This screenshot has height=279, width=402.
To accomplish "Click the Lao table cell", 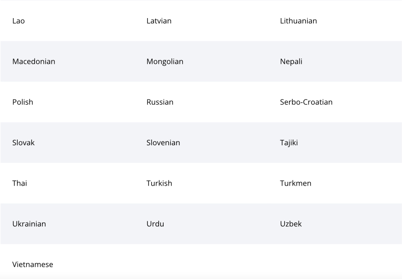I will pyautogui.click(x=19, y=21).
